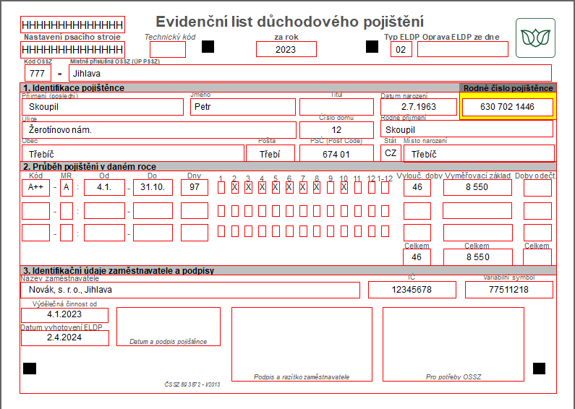Click Výdělečná činnost od field 4.1.2023

pos(65,315)
